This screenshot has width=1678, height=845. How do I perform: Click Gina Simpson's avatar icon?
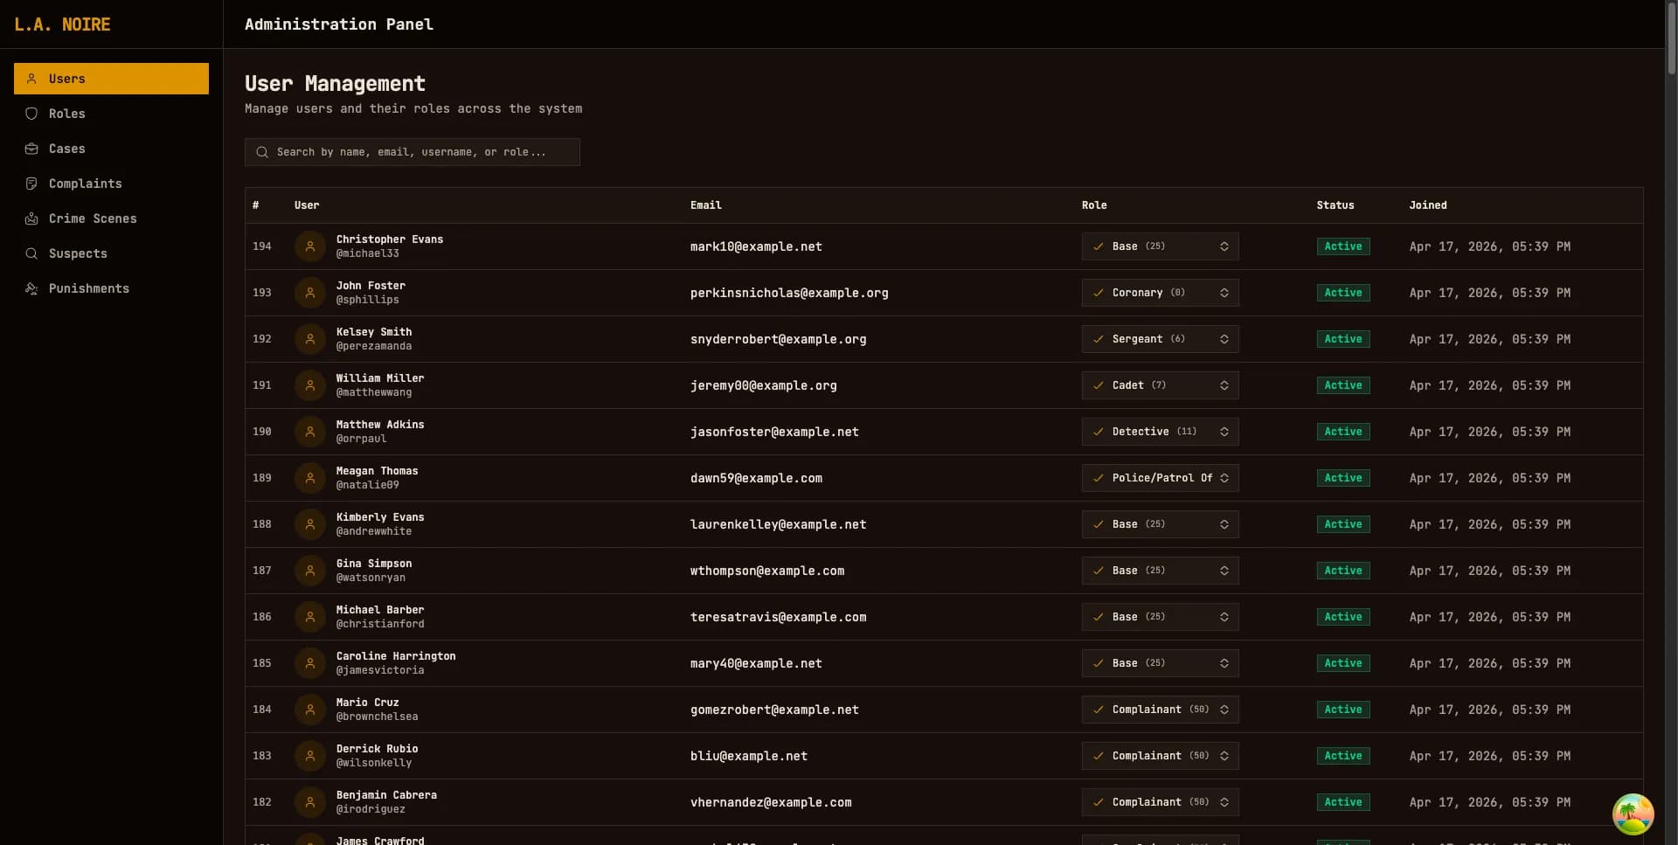point(310,571)
